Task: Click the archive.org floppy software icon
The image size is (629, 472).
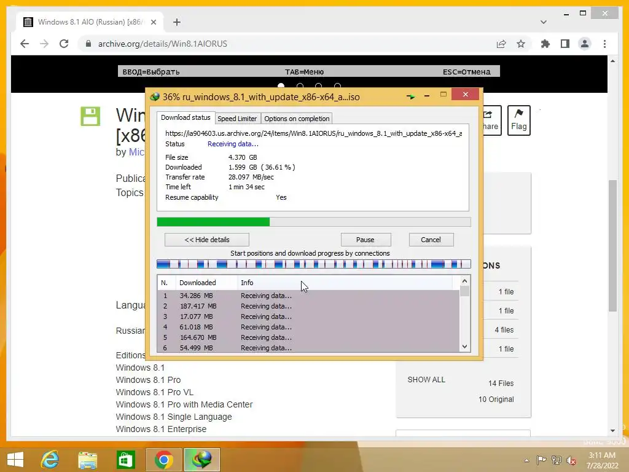Action: point(90,116)
